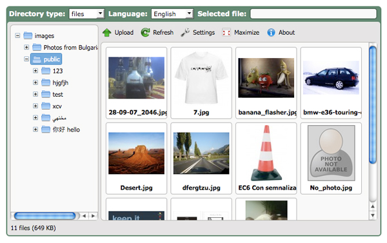The height and width of the screenshot is (243, 387).
Task: Click the vertical scrollbar thumb in file pane
Action: click(373, 105)
